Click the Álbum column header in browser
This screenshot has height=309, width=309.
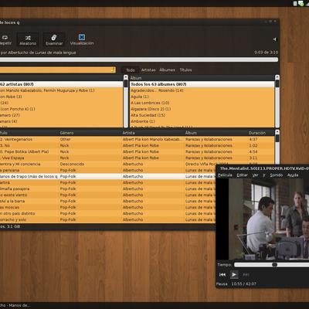tap(202, 78)
